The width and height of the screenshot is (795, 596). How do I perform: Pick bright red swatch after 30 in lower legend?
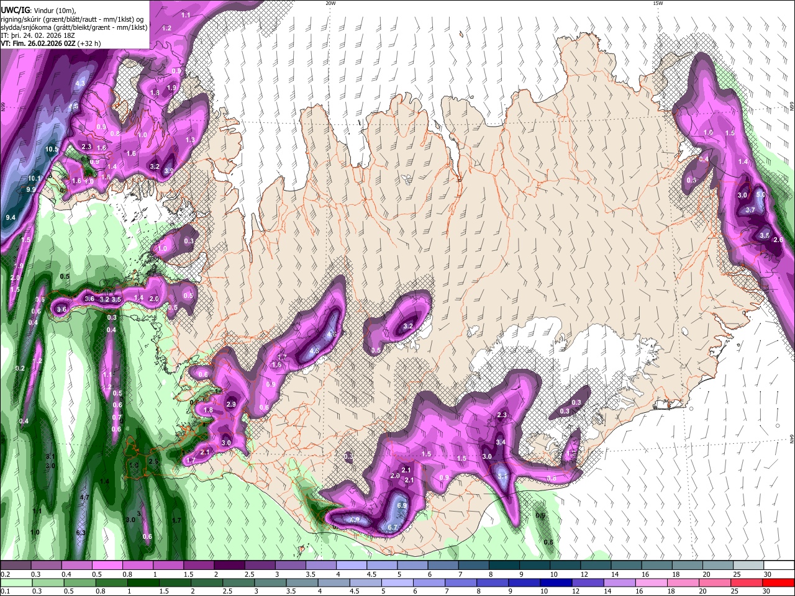pos(778,582)
